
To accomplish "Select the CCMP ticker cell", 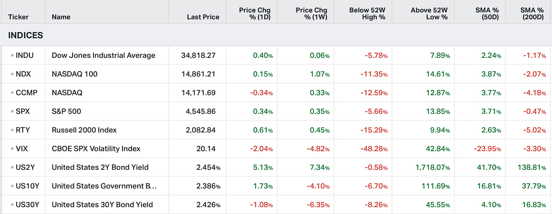I will click(x=27, y=93).
